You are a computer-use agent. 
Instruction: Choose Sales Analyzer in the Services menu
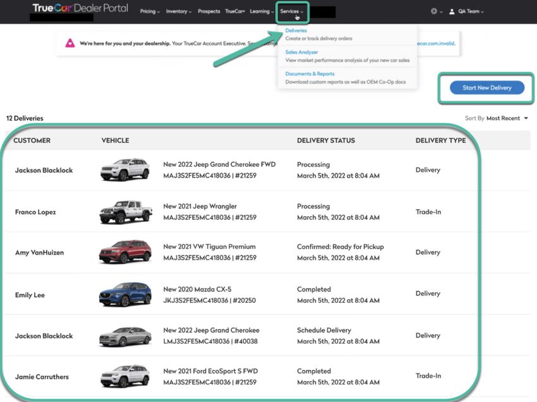[301, 52]
